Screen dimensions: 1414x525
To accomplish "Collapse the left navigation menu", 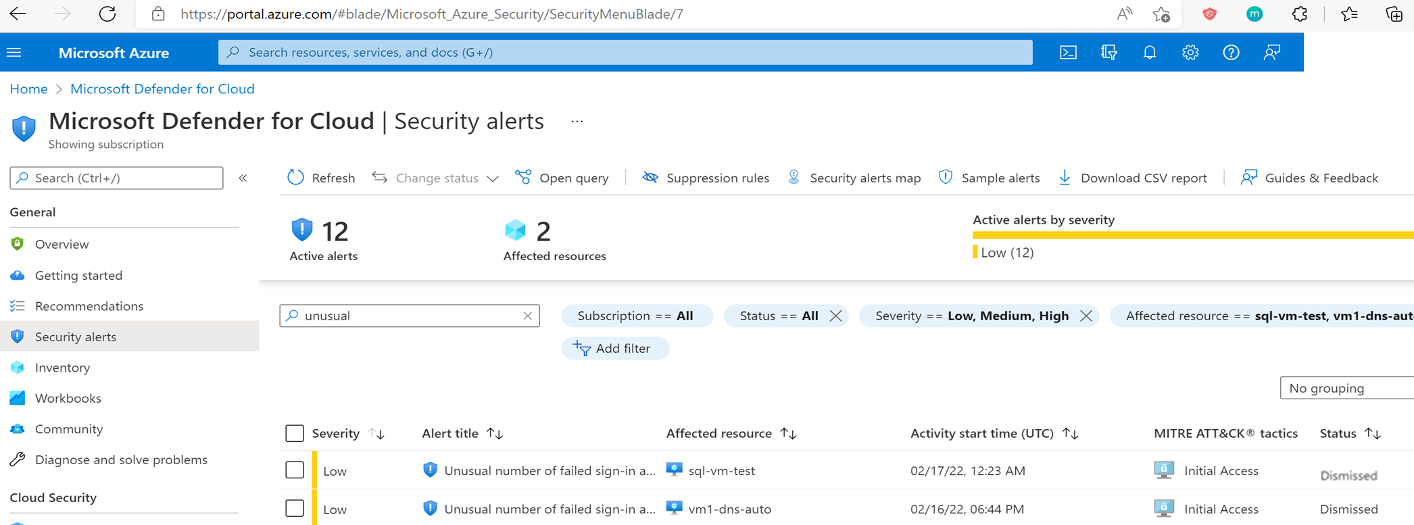I will (x=243, y=178).
